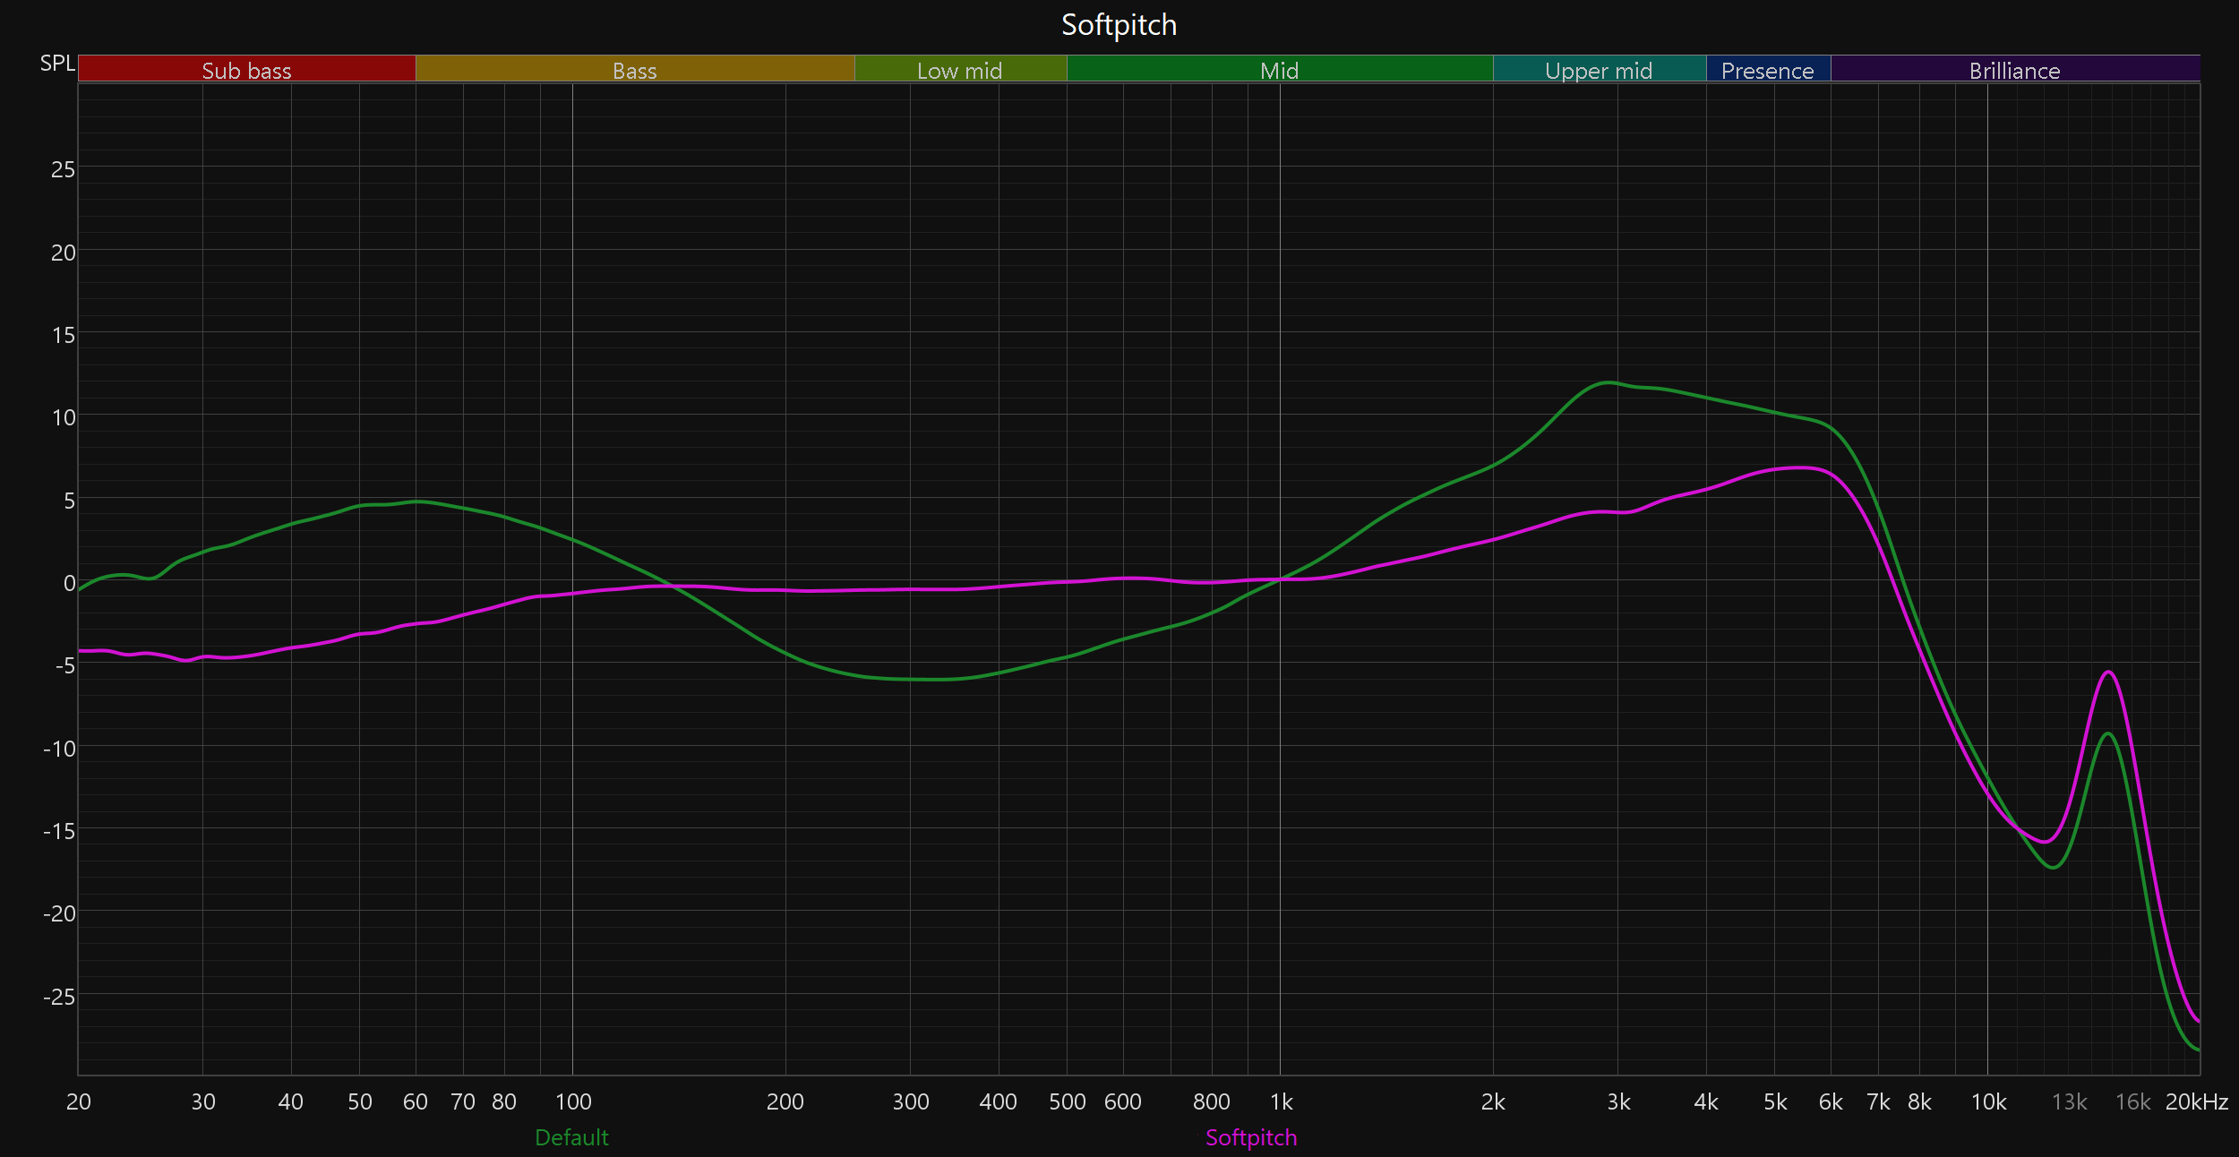Select the Low mid band header
This screenshot has width=2239, height=1157.
959,70
